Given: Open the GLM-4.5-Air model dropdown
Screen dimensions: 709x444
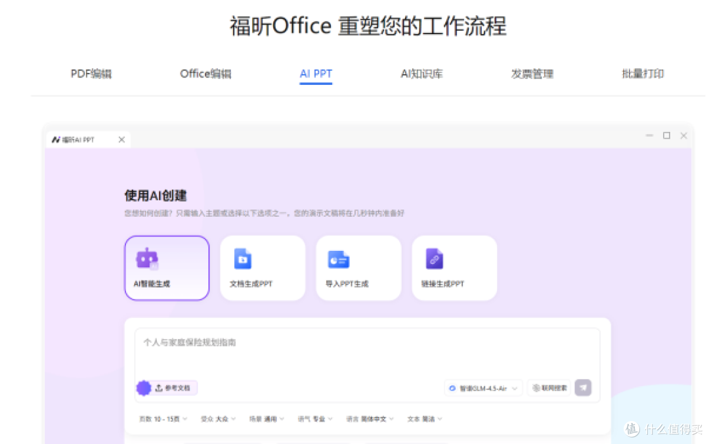Looking at the screenshot, I should [x=483, y=388].
